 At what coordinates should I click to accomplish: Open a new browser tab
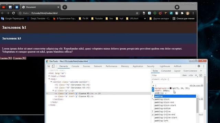65,7
